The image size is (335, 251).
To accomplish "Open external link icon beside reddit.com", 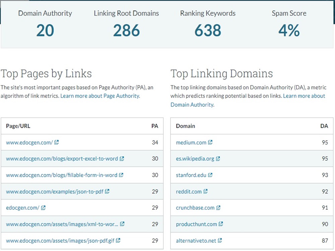I will click(x=206, y=191).
